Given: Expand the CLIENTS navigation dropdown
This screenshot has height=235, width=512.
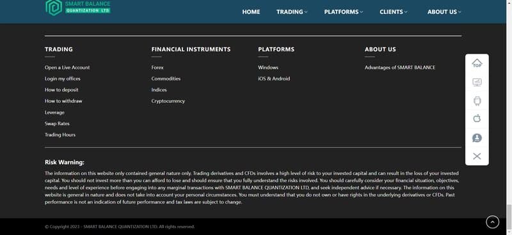Looking at the screenshot, I should (393, 11).
